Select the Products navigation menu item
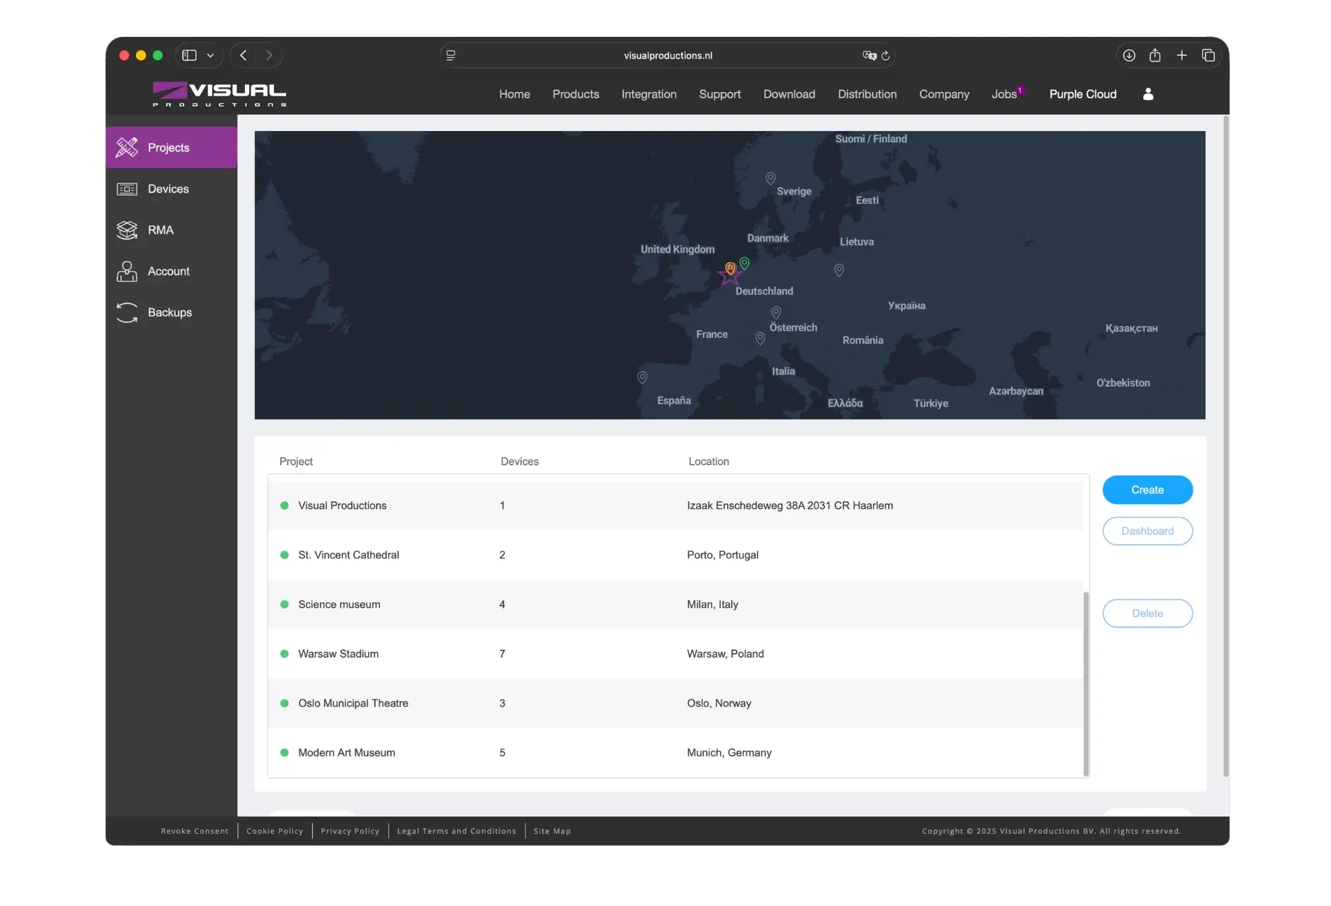This screenshot has height=906, width=1331. tap(576, 94)
